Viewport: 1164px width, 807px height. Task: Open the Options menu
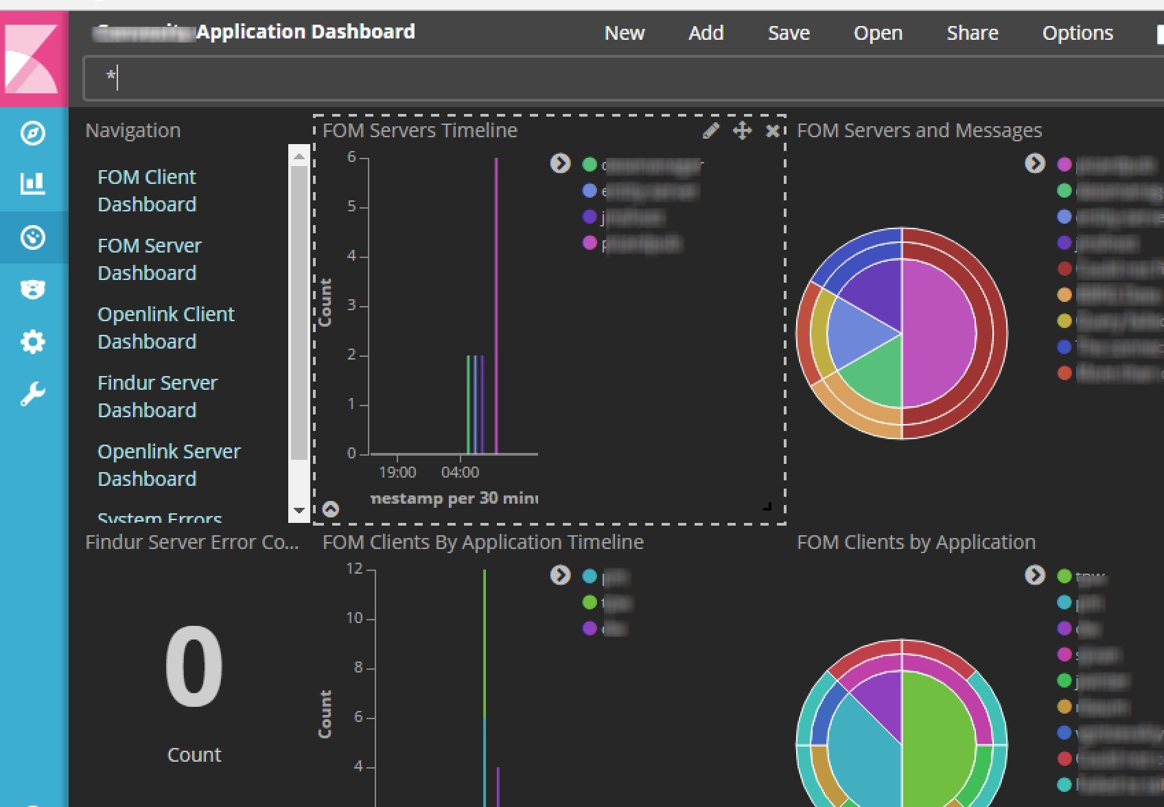click(x=1078, y=33)
